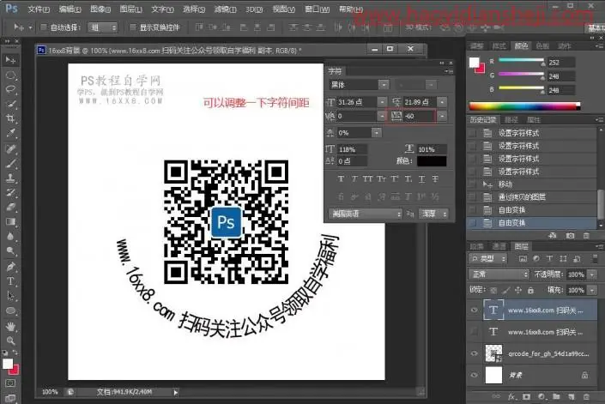605x404 pixels.
Task: Hide the 背景 layer
Action: 475,375
